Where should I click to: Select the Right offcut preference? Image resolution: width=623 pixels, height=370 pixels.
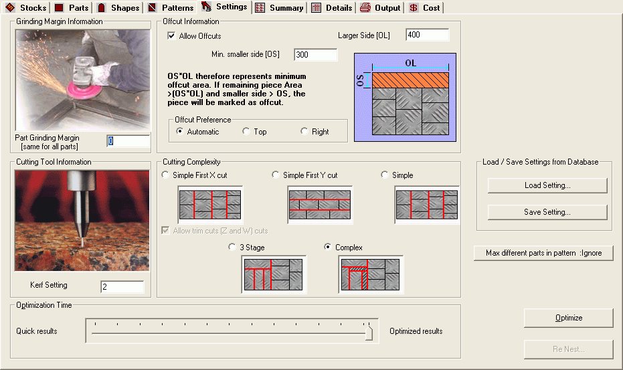(x=304, y=132)
